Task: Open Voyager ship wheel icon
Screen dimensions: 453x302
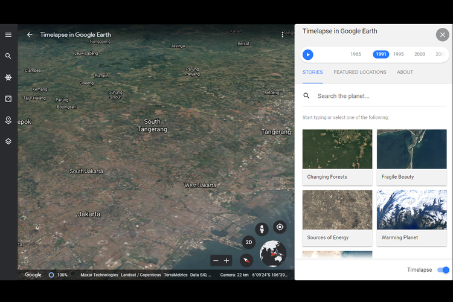Action: [x=8, y=77]
